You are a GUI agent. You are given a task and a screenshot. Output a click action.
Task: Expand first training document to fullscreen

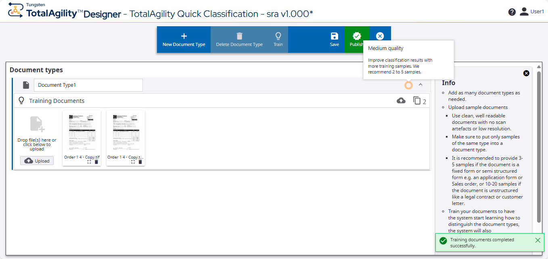[89, 162]
